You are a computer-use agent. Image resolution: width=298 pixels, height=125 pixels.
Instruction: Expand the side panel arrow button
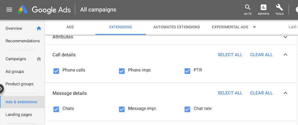tap(1, 88)
